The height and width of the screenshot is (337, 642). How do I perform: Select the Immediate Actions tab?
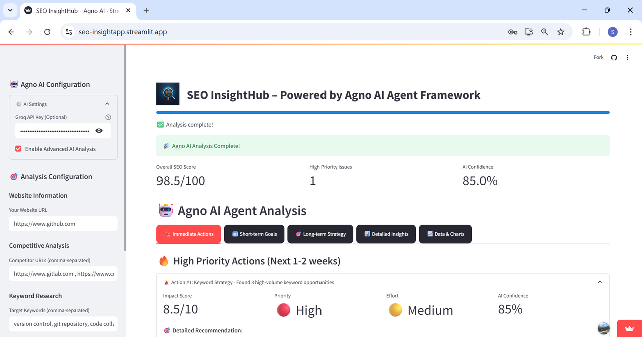tap(189, 234)
